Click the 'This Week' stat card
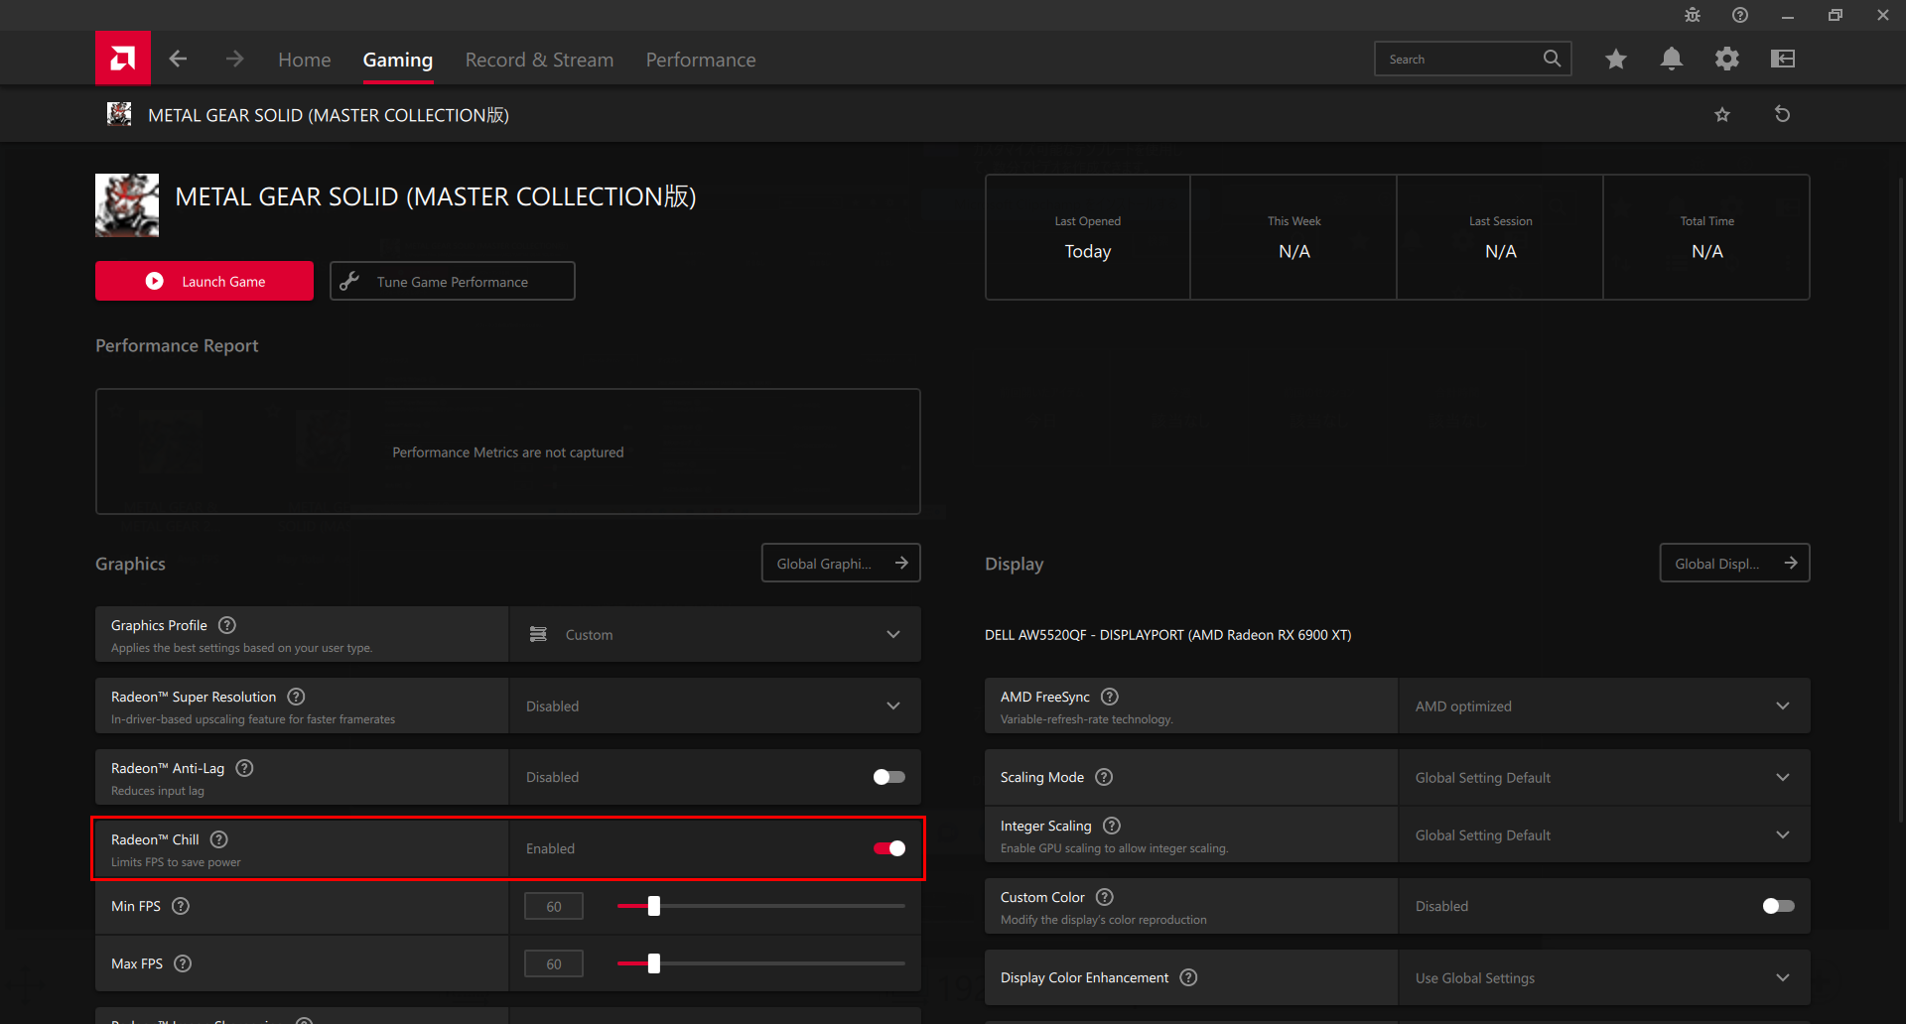This screenshot has width=1906, height=1024. (1294, 237)
